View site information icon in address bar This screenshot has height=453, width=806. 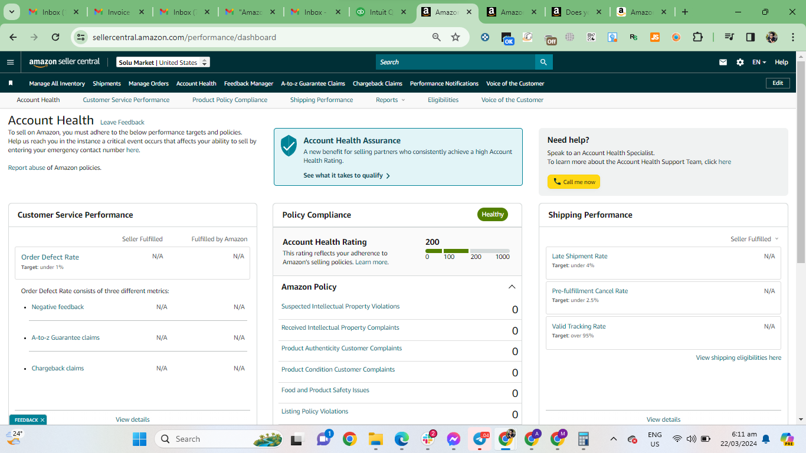(x=81, y=37)
